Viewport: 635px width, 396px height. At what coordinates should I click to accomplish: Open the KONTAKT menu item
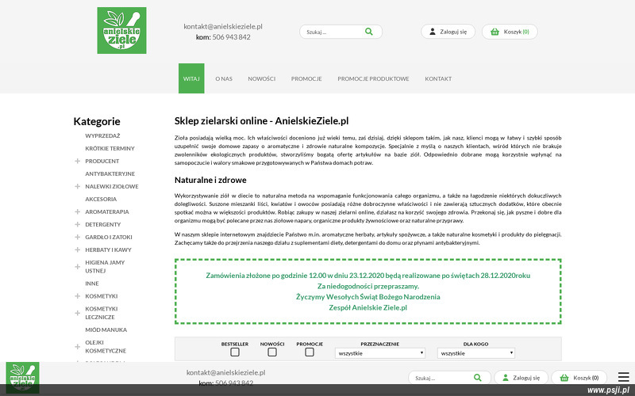(x=438, y=78)
